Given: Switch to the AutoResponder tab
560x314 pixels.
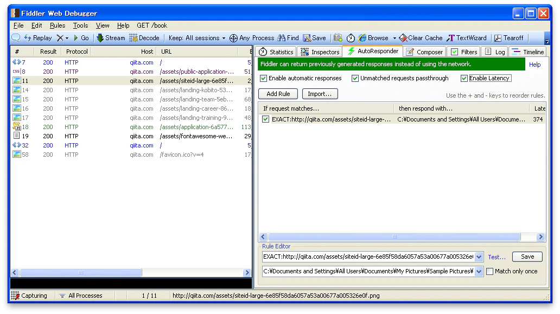Looking at the screenshot, I should pyautogui.click(x=373, y=51).
